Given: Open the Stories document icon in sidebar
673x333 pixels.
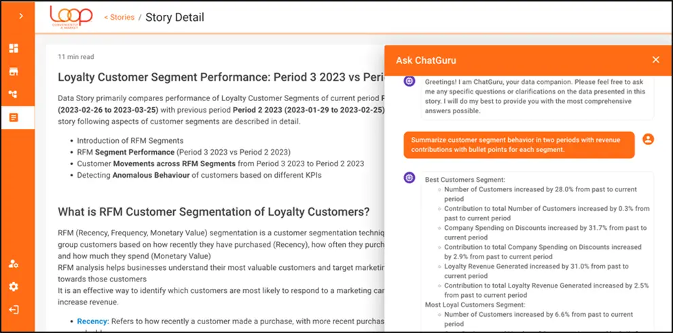Looking at the screenshot, I should pos(14,117).
